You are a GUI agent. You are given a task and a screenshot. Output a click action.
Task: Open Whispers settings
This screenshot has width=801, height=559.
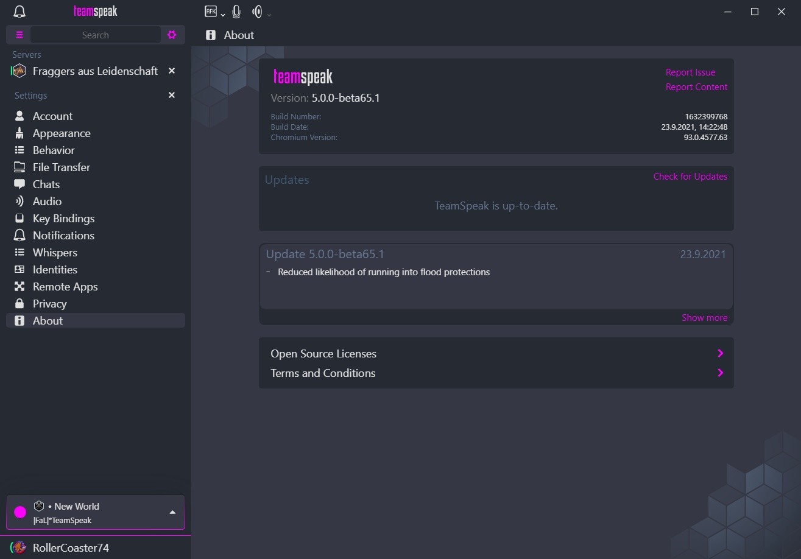pyautogui.click(x=96, y=252)
